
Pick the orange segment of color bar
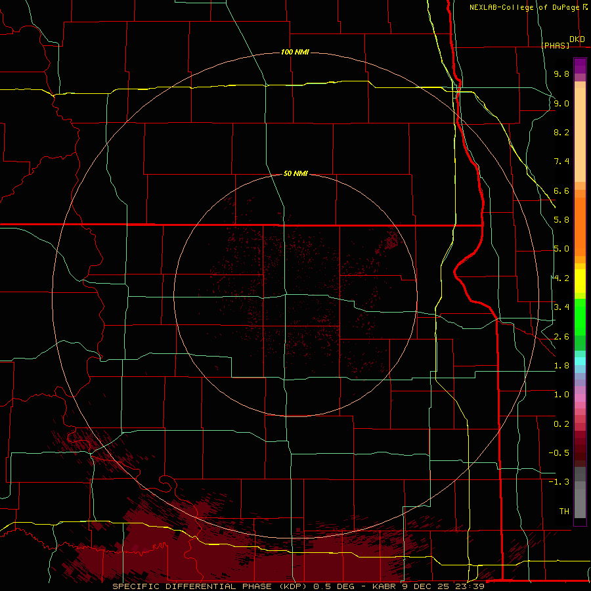[x=580, y=227]
